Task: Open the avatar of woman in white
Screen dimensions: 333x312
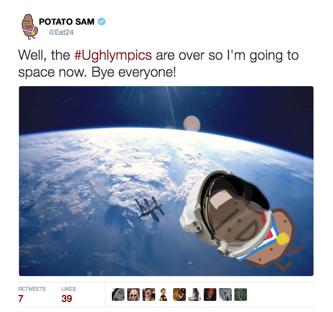Action: 195,295
